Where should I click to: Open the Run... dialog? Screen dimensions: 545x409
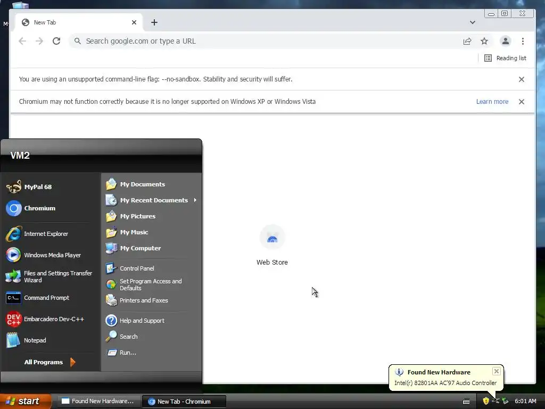[151, 353]
